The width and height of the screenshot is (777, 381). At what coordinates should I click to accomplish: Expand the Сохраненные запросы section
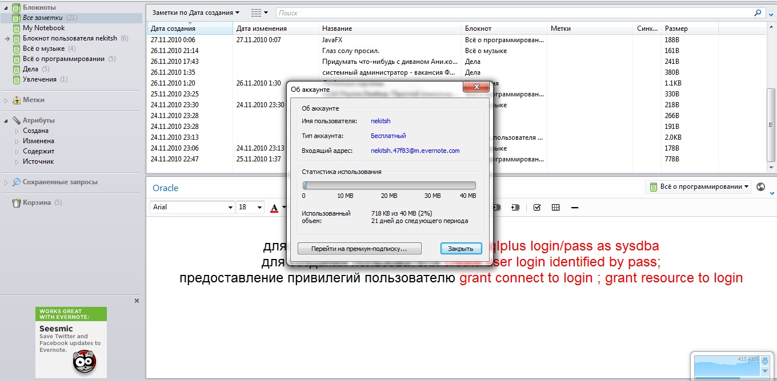[x=6, y=183]
